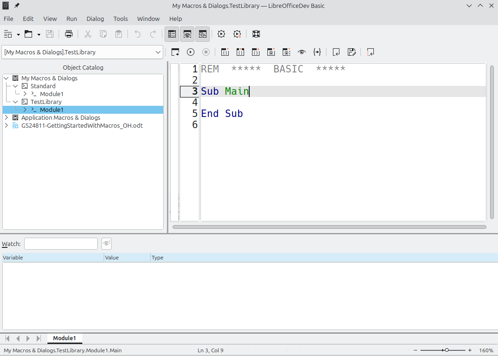
Task: Select the Compile toolbar icon
Action: point(175,52)
